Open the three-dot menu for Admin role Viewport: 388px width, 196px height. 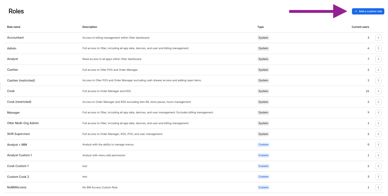[x=378, y=49]
